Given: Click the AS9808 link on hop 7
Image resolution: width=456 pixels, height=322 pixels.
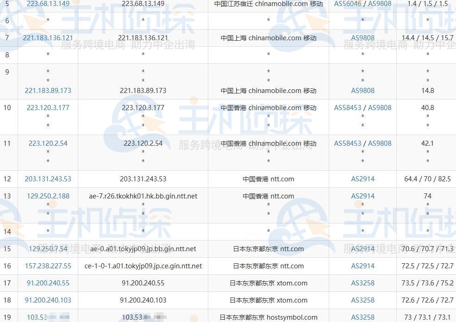Looking at the screenshot, I should (x=362, y=37).
